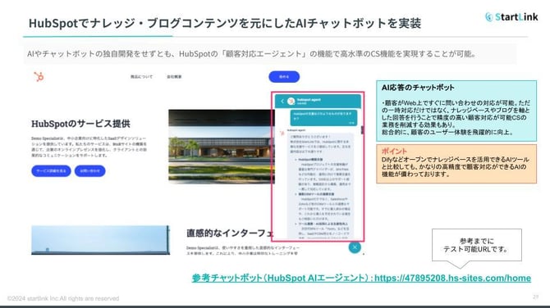Click the お問い合わせ blue button
Image resolution: width=550 pixels, height=308 pixels.
pyautogui.click(x=89, y=171)
